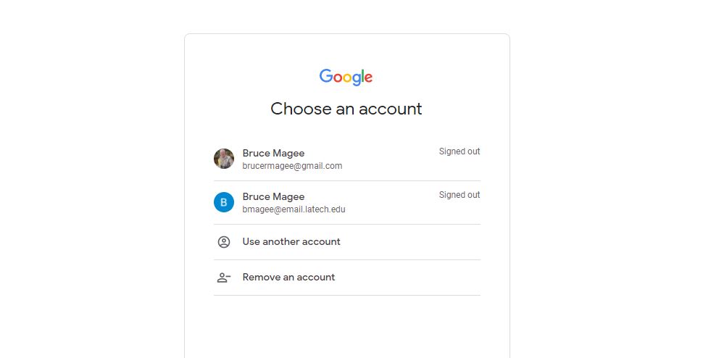Click the bmagee@email.latech.edu email address
Image resolution: width=711 pixels, height=358 pixels.
(x=294, y=209)
